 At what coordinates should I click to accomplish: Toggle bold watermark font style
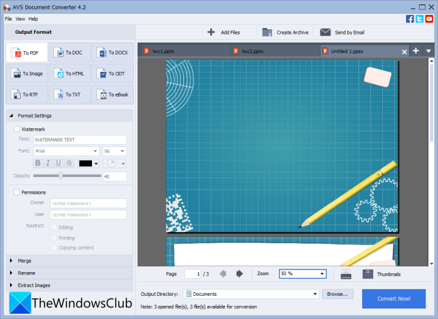(38, 163)
